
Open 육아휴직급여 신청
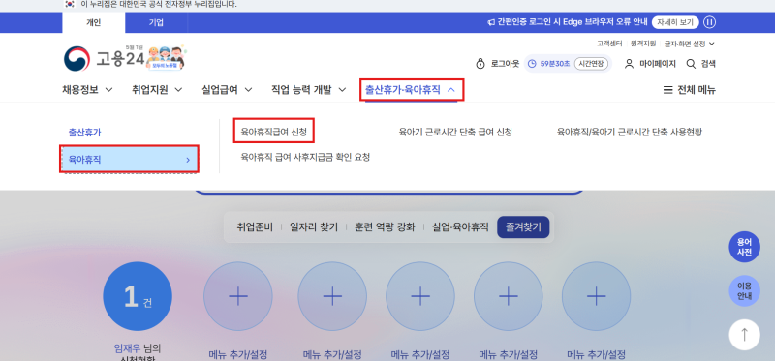click(x=274, y=132)
